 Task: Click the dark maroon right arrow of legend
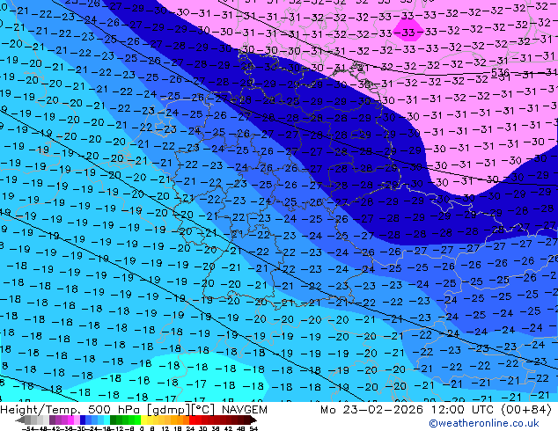point(253,420)
